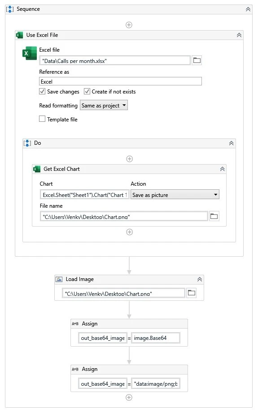Click the Do title label
271x419 pixels.
(38, 143)
